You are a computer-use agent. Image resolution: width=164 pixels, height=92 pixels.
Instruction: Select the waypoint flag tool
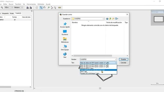click(x=49, y=7)
